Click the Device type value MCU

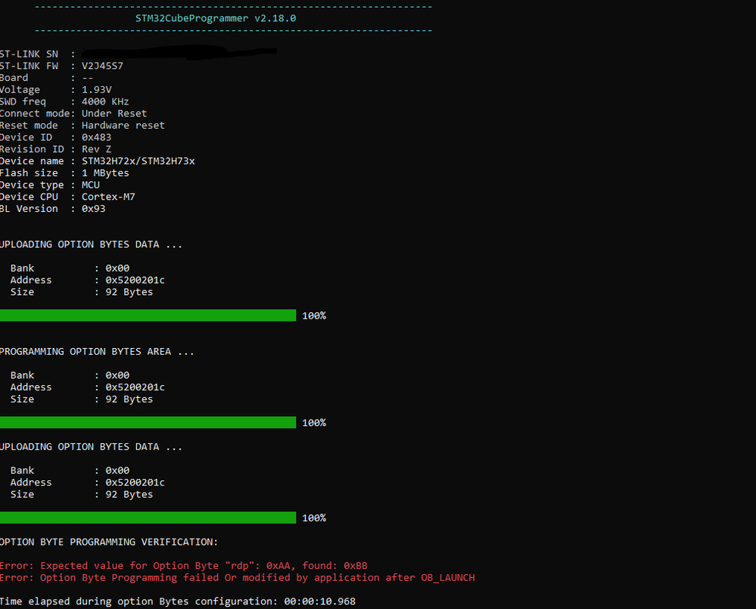point(91,185)
